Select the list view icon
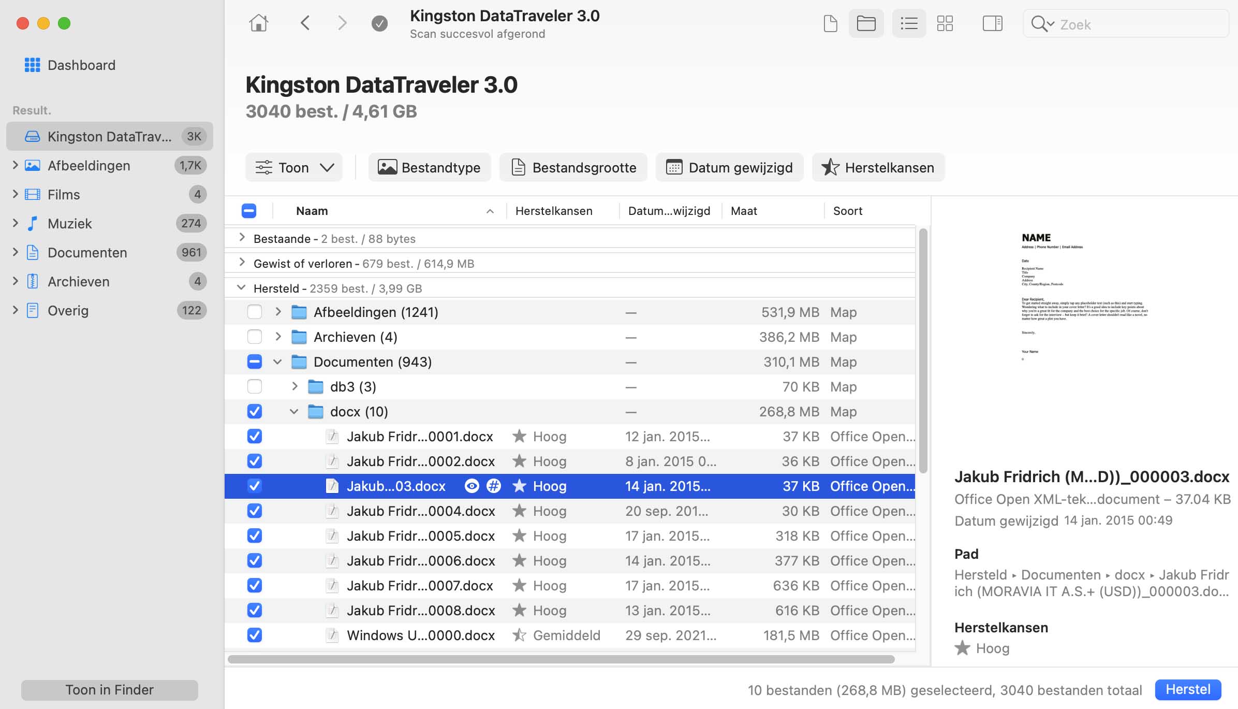The height and width of the screenshot is (709, 1238). [x=909, y=24]
